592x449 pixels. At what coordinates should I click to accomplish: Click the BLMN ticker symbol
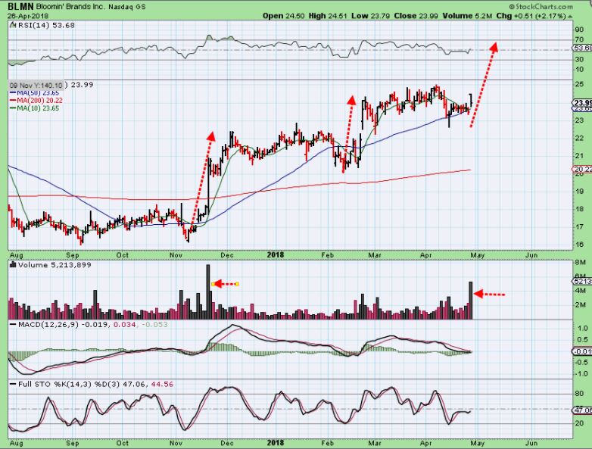point(20,6)
